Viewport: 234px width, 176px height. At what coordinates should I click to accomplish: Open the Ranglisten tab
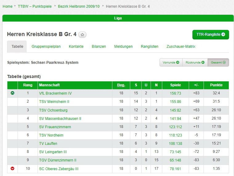click(x=150, y=47)
